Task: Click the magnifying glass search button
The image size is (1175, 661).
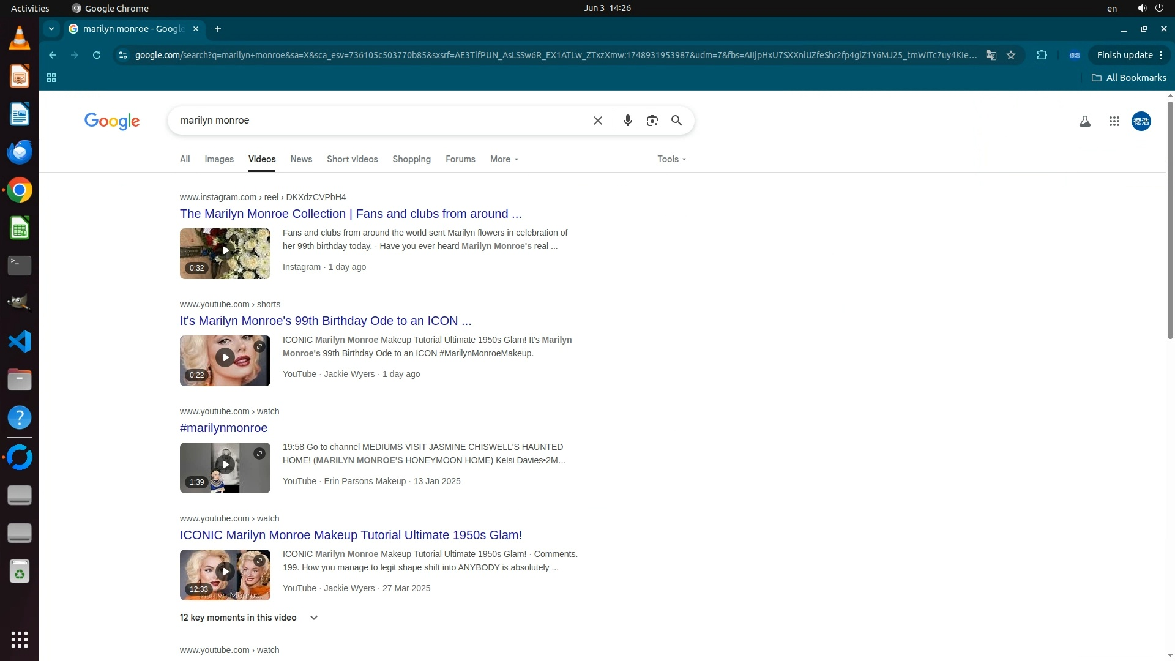Action: (676, 121)
